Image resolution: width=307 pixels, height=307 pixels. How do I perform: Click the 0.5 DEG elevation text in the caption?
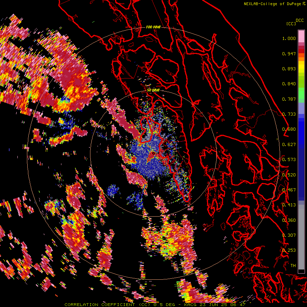click(x=165, y=305)
